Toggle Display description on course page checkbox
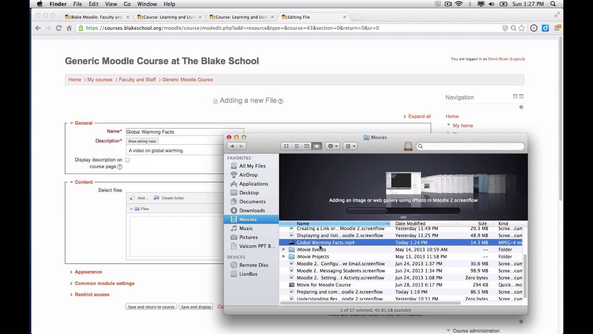Image resolution: width=593 pixels, height=334 pixels. pyautogui.click(x=127, y=160)
